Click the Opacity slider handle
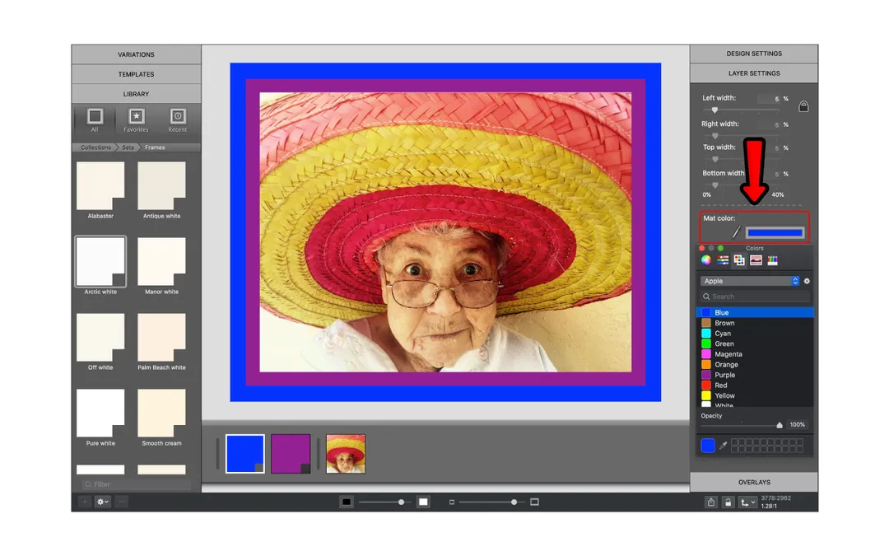 coord(780,425)
